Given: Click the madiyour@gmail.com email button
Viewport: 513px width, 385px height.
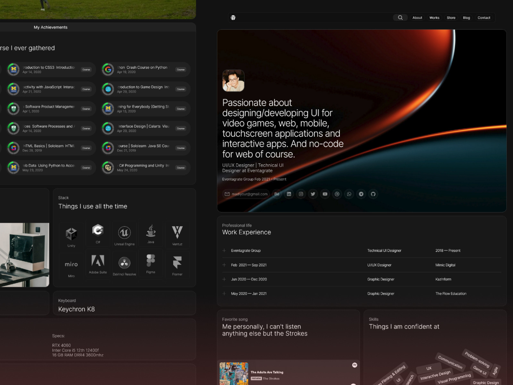Looking at the screenshot, I should pyautogui.click(x=246, y=194).
